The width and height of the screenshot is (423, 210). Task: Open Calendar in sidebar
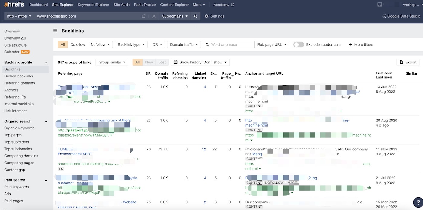[12, 52]
